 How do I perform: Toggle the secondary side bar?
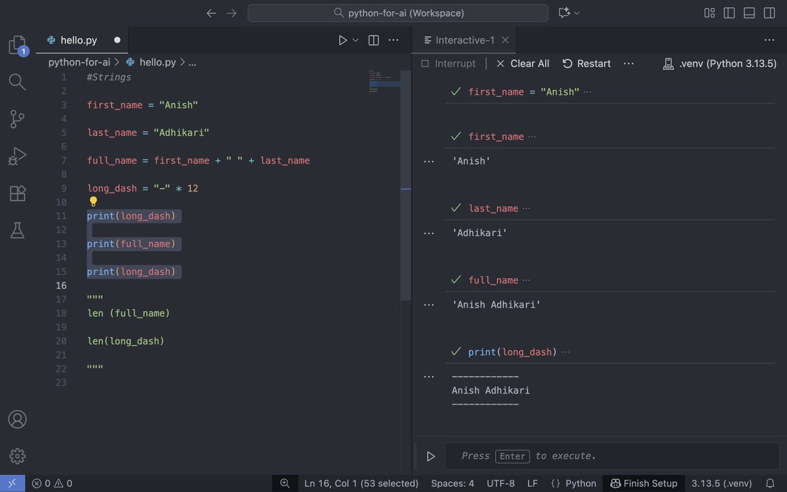tap(769, 13)
